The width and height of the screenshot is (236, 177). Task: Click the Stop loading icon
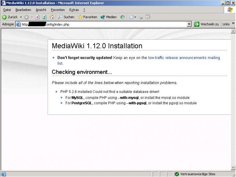pyautogui.click(x=37, y=17)
